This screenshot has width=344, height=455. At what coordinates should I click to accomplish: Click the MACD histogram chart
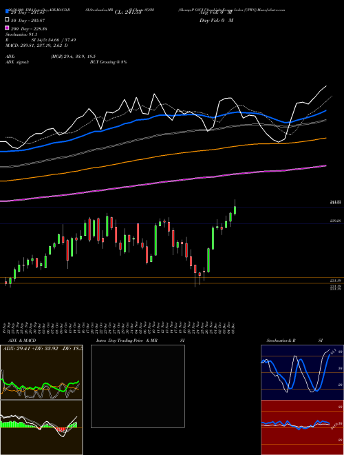tap(41, 427)
